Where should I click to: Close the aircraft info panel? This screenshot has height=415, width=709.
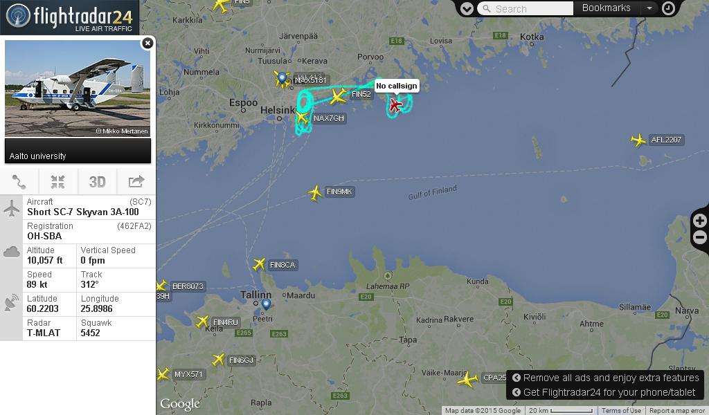[147, 43]
